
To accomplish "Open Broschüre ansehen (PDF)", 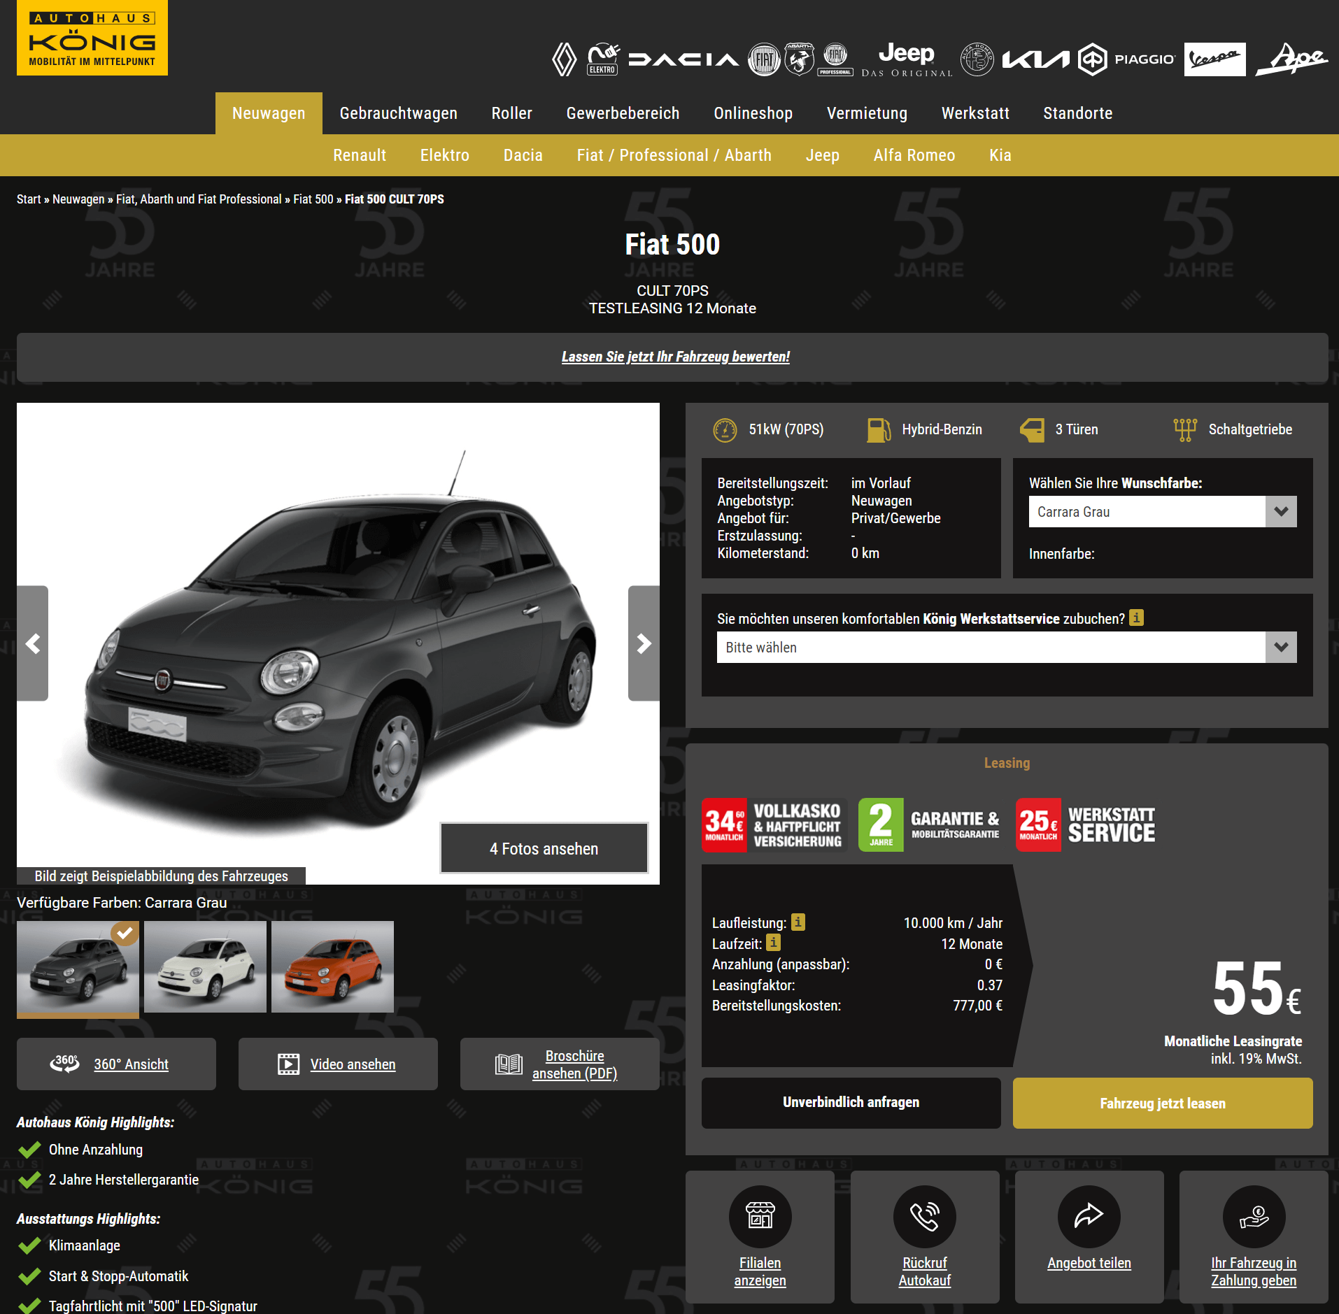I will tap(560, 1064).
